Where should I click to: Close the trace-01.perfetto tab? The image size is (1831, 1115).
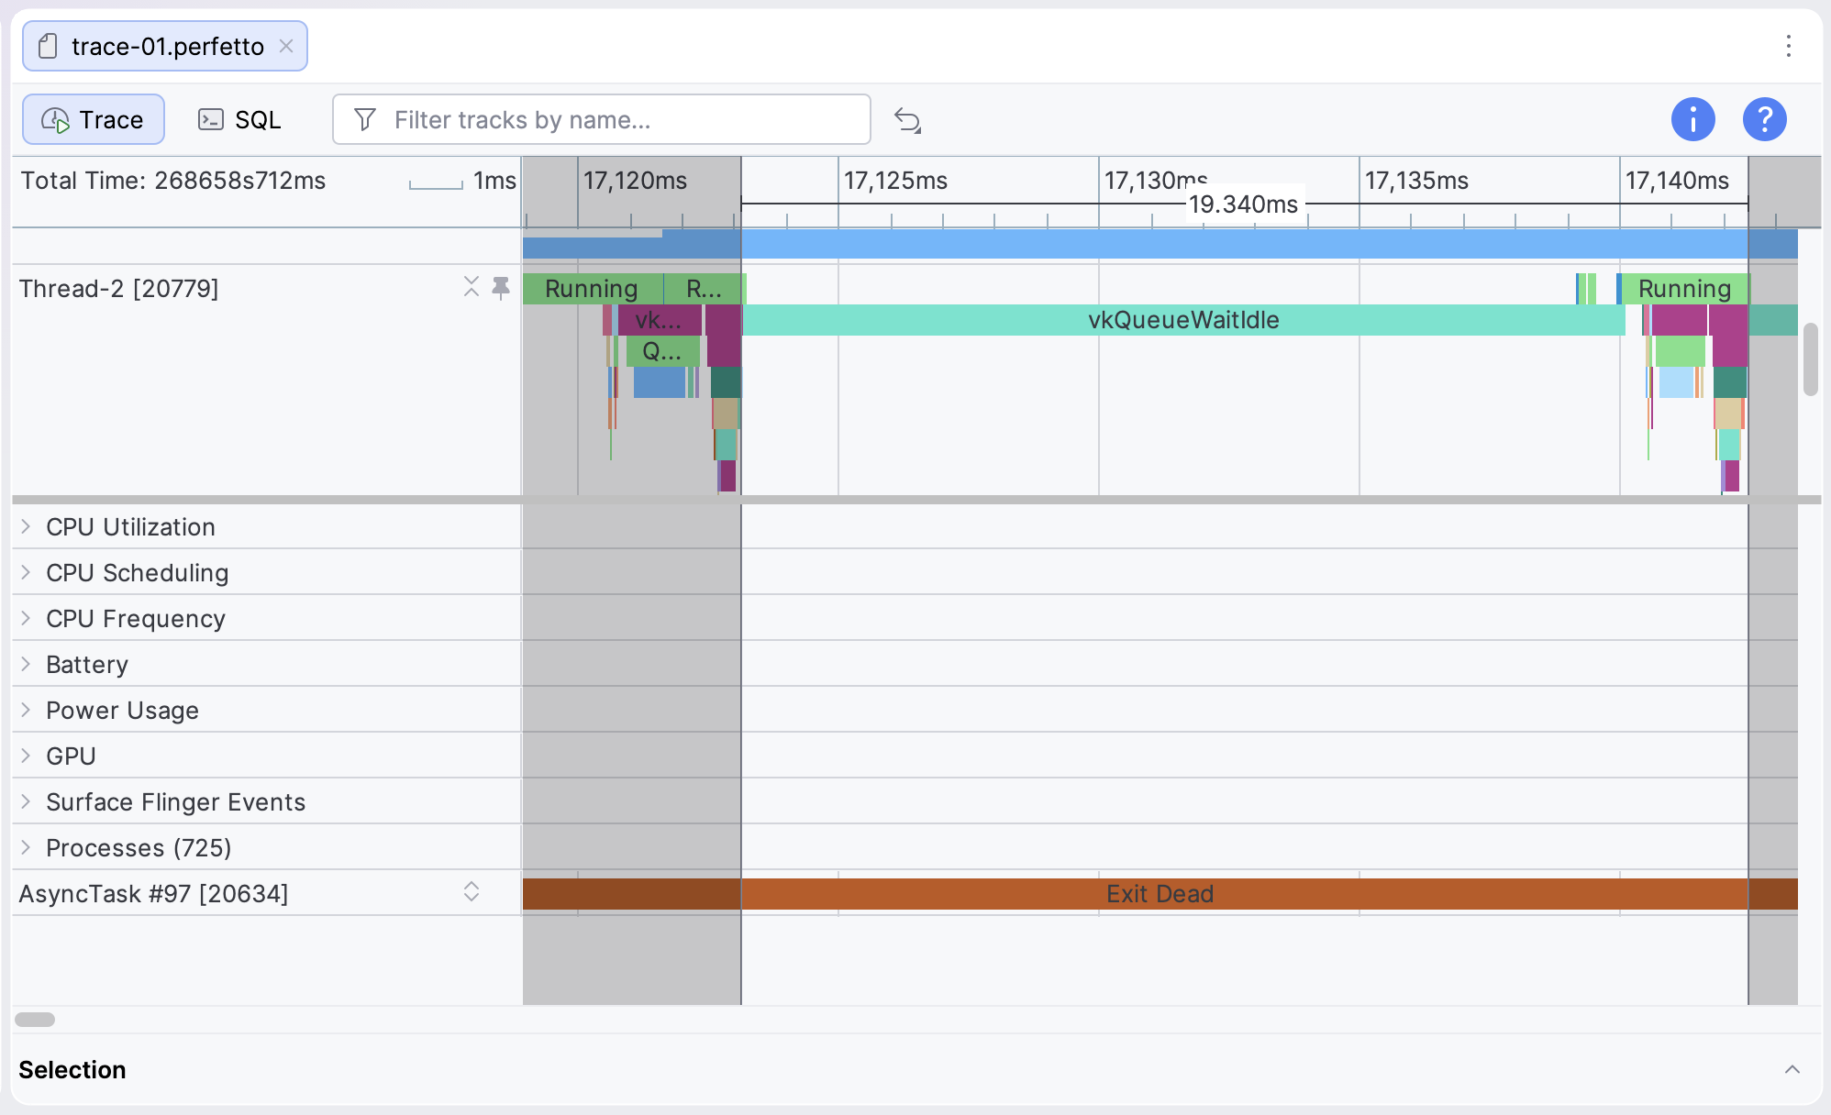coord(286,46)
